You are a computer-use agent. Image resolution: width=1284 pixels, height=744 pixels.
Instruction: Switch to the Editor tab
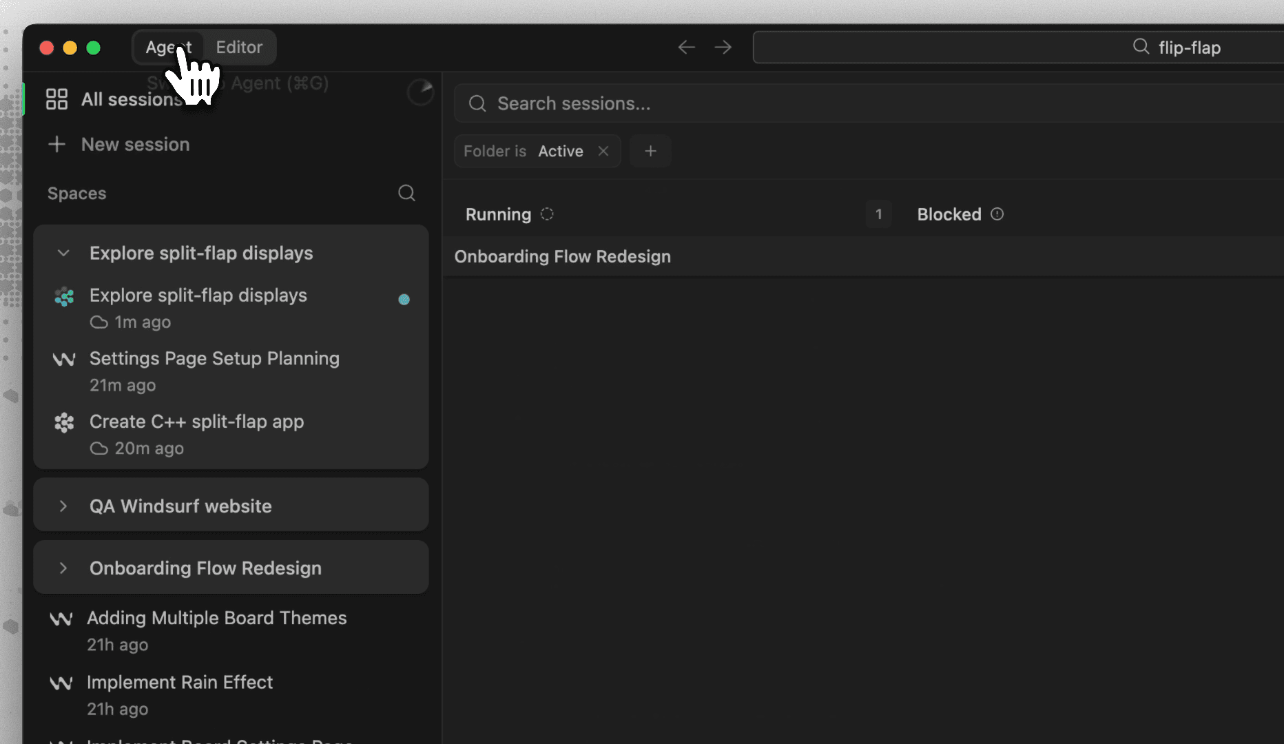tap(239, 47)
